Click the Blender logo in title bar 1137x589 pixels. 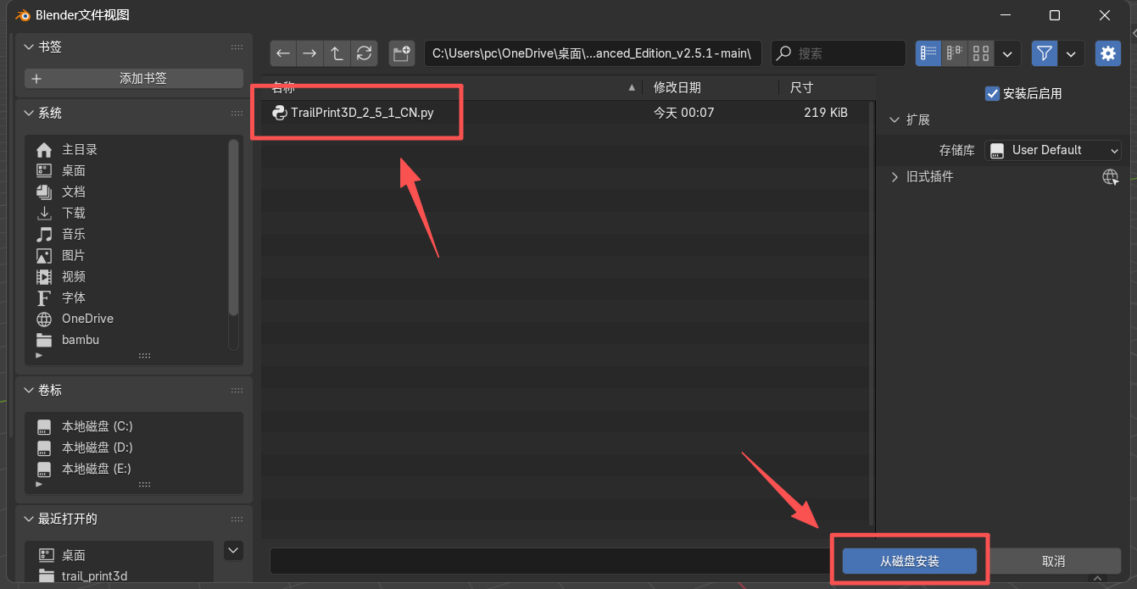24,15
